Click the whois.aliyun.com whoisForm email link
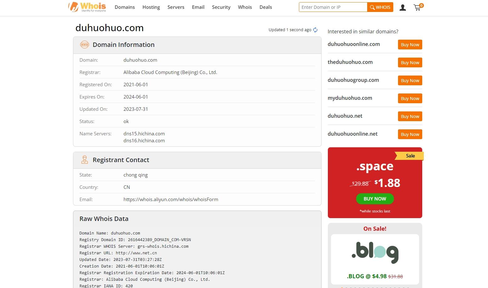This screenshot has height=288, width=488. pos(171,200)
